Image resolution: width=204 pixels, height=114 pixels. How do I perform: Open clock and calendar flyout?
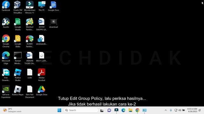(192, 110)
